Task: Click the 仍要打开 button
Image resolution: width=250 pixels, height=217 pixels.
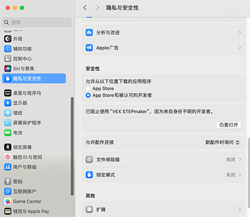Action: coord(228,125)
